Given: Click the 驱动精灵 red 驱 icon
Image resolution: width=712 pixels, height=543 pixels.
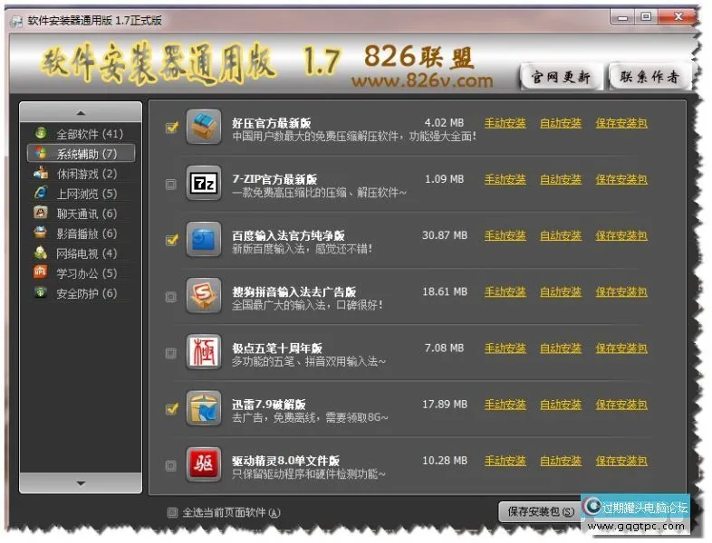Looking at the screenshot, I should click(x=204, y=464).
